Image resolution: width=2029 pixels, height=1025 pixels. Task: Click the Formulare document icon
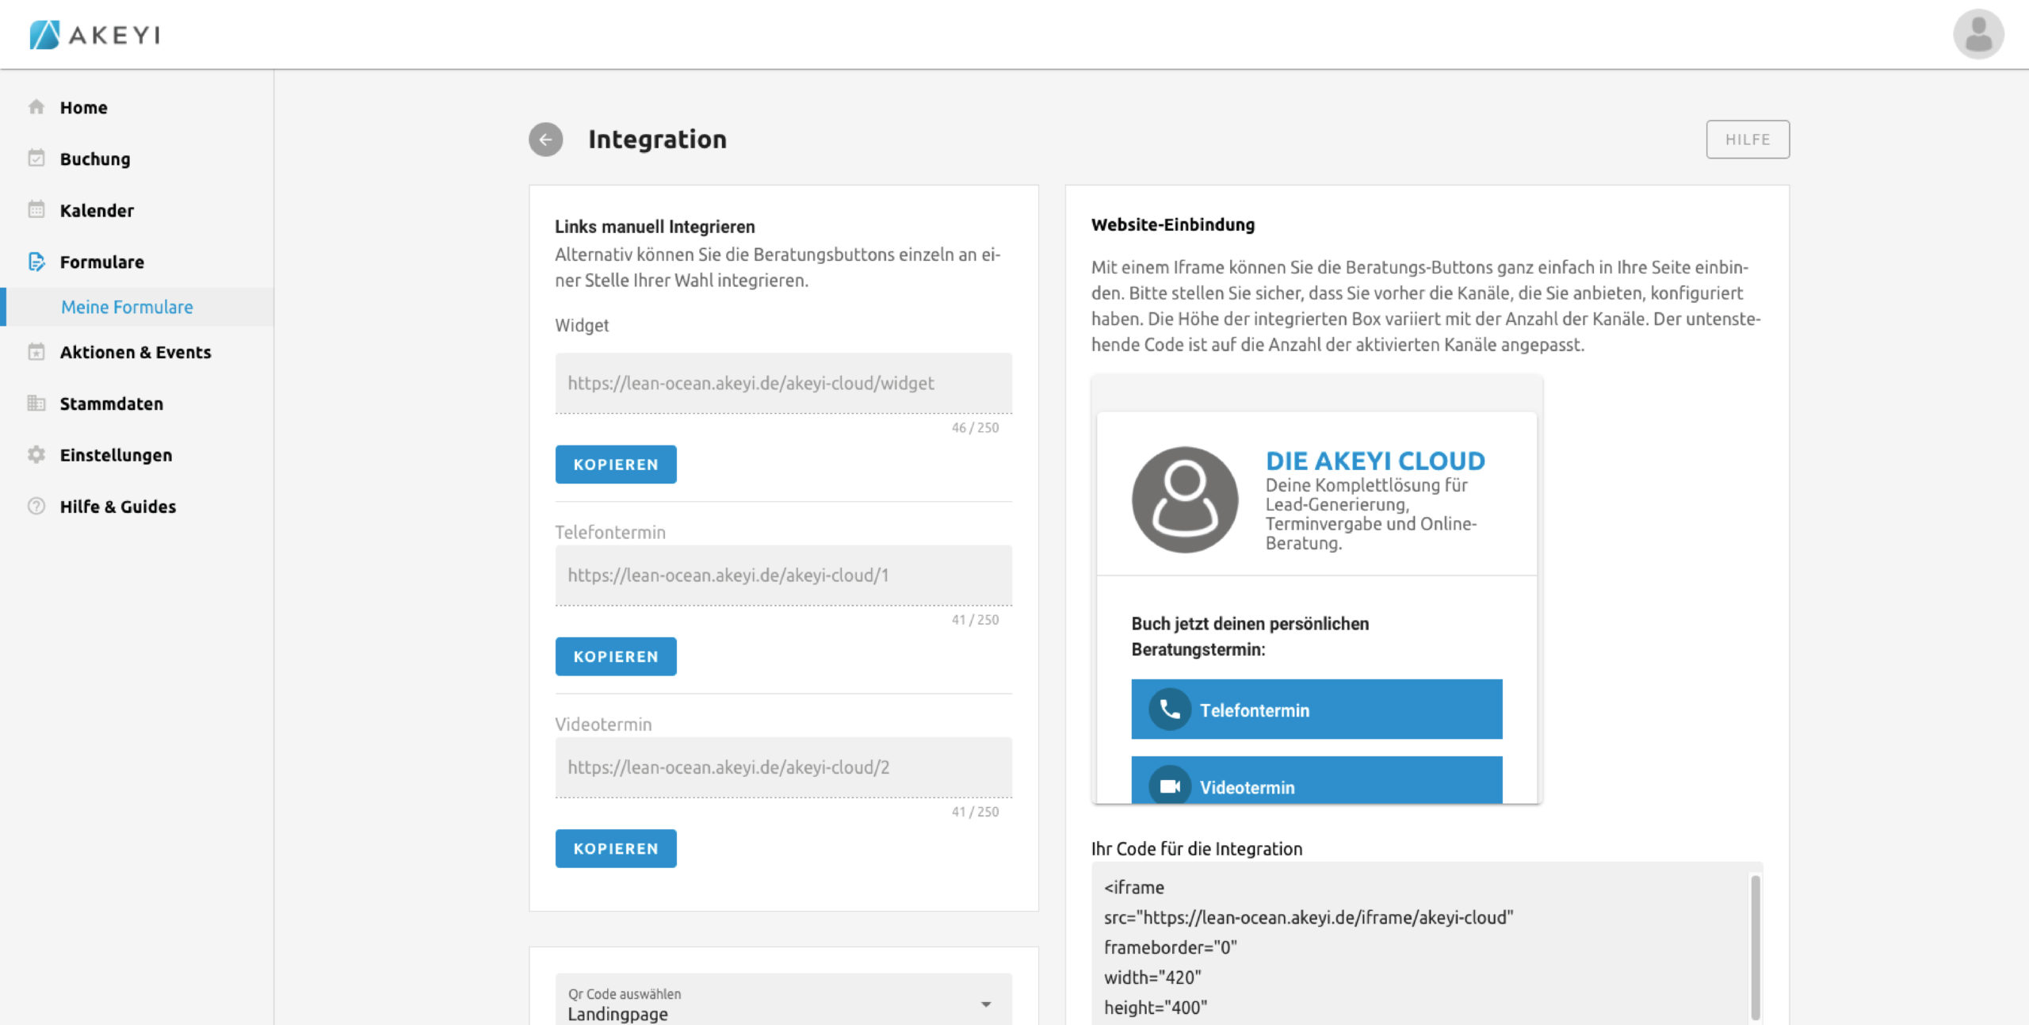click(36, 262)
